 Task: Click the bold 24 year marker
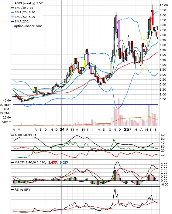(62, 129)
